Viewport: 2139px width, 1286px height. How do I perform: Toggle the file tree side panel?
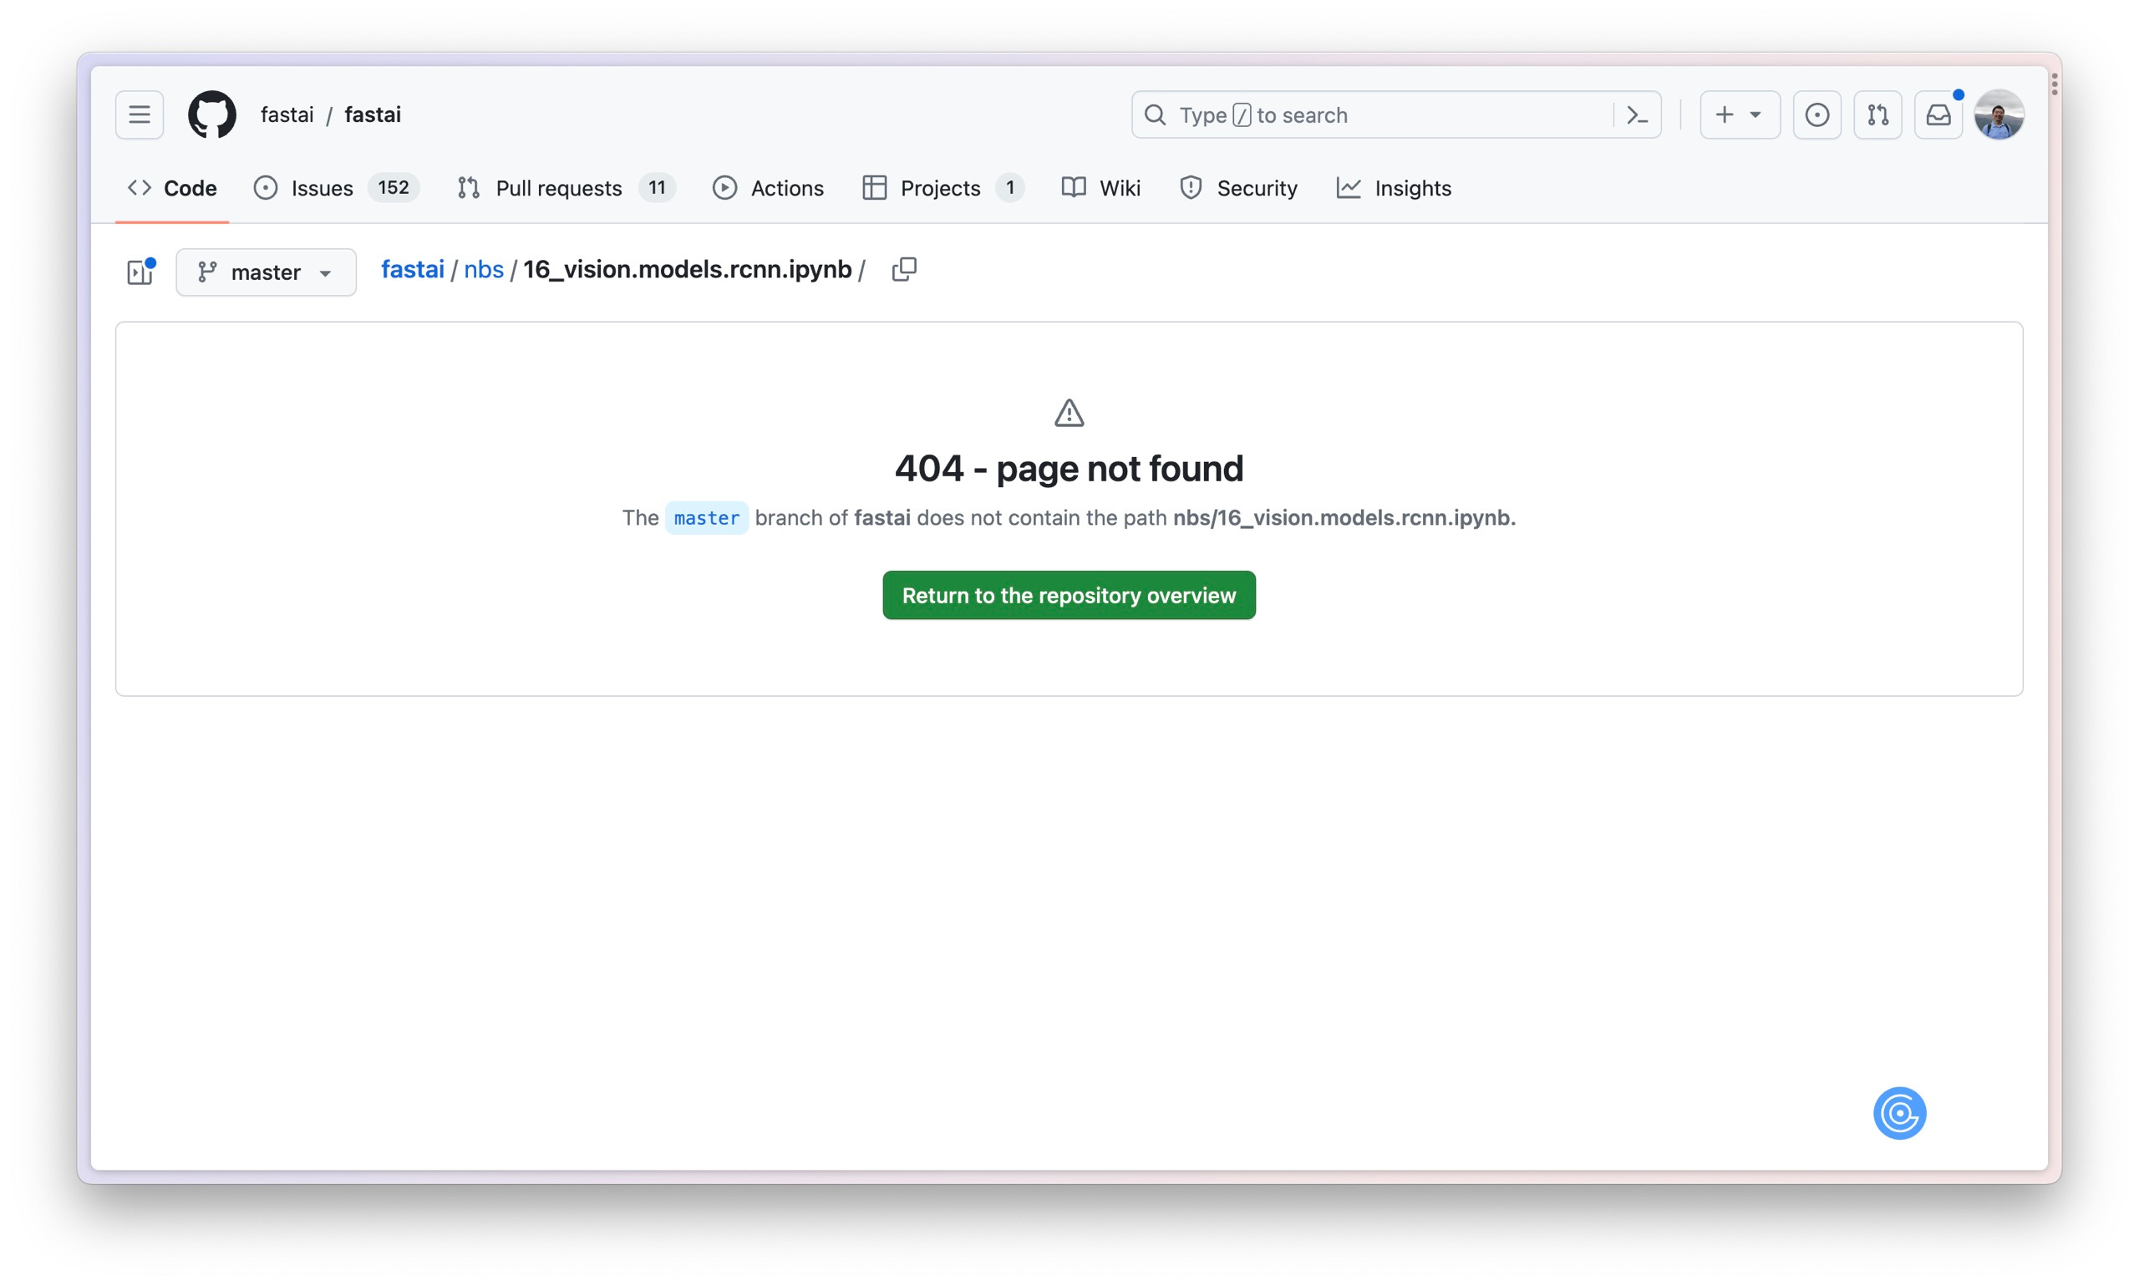[140, 272]
